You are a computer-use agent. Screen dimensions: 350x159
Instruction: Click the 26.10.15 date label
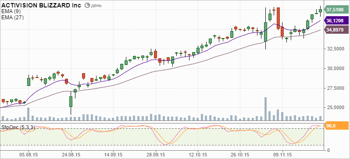(240, 154)
